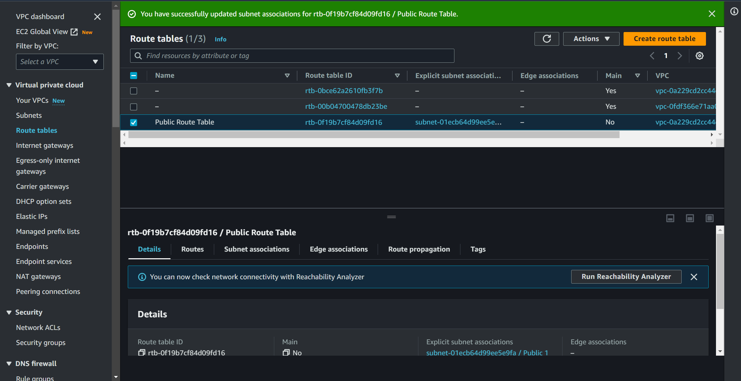
Task: Click sidebar scroll down arrow
Action: [116, 377]
